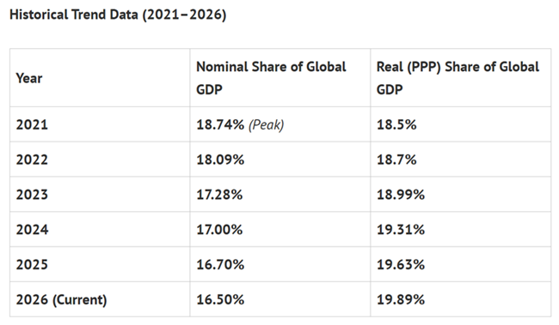Click the 2024 row label
The image size is (559, 325).
32,229
